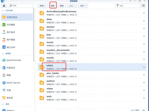The image size is (149, 111).
Task: Select the User Account icon
Action: pos(4,32)
